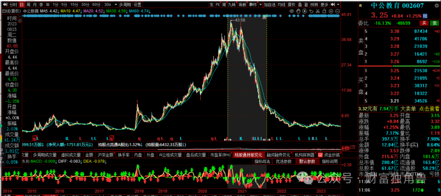Switch to 市盈率(ttm) indicator tab
The image size is (441, 196).
coord(220,155)
